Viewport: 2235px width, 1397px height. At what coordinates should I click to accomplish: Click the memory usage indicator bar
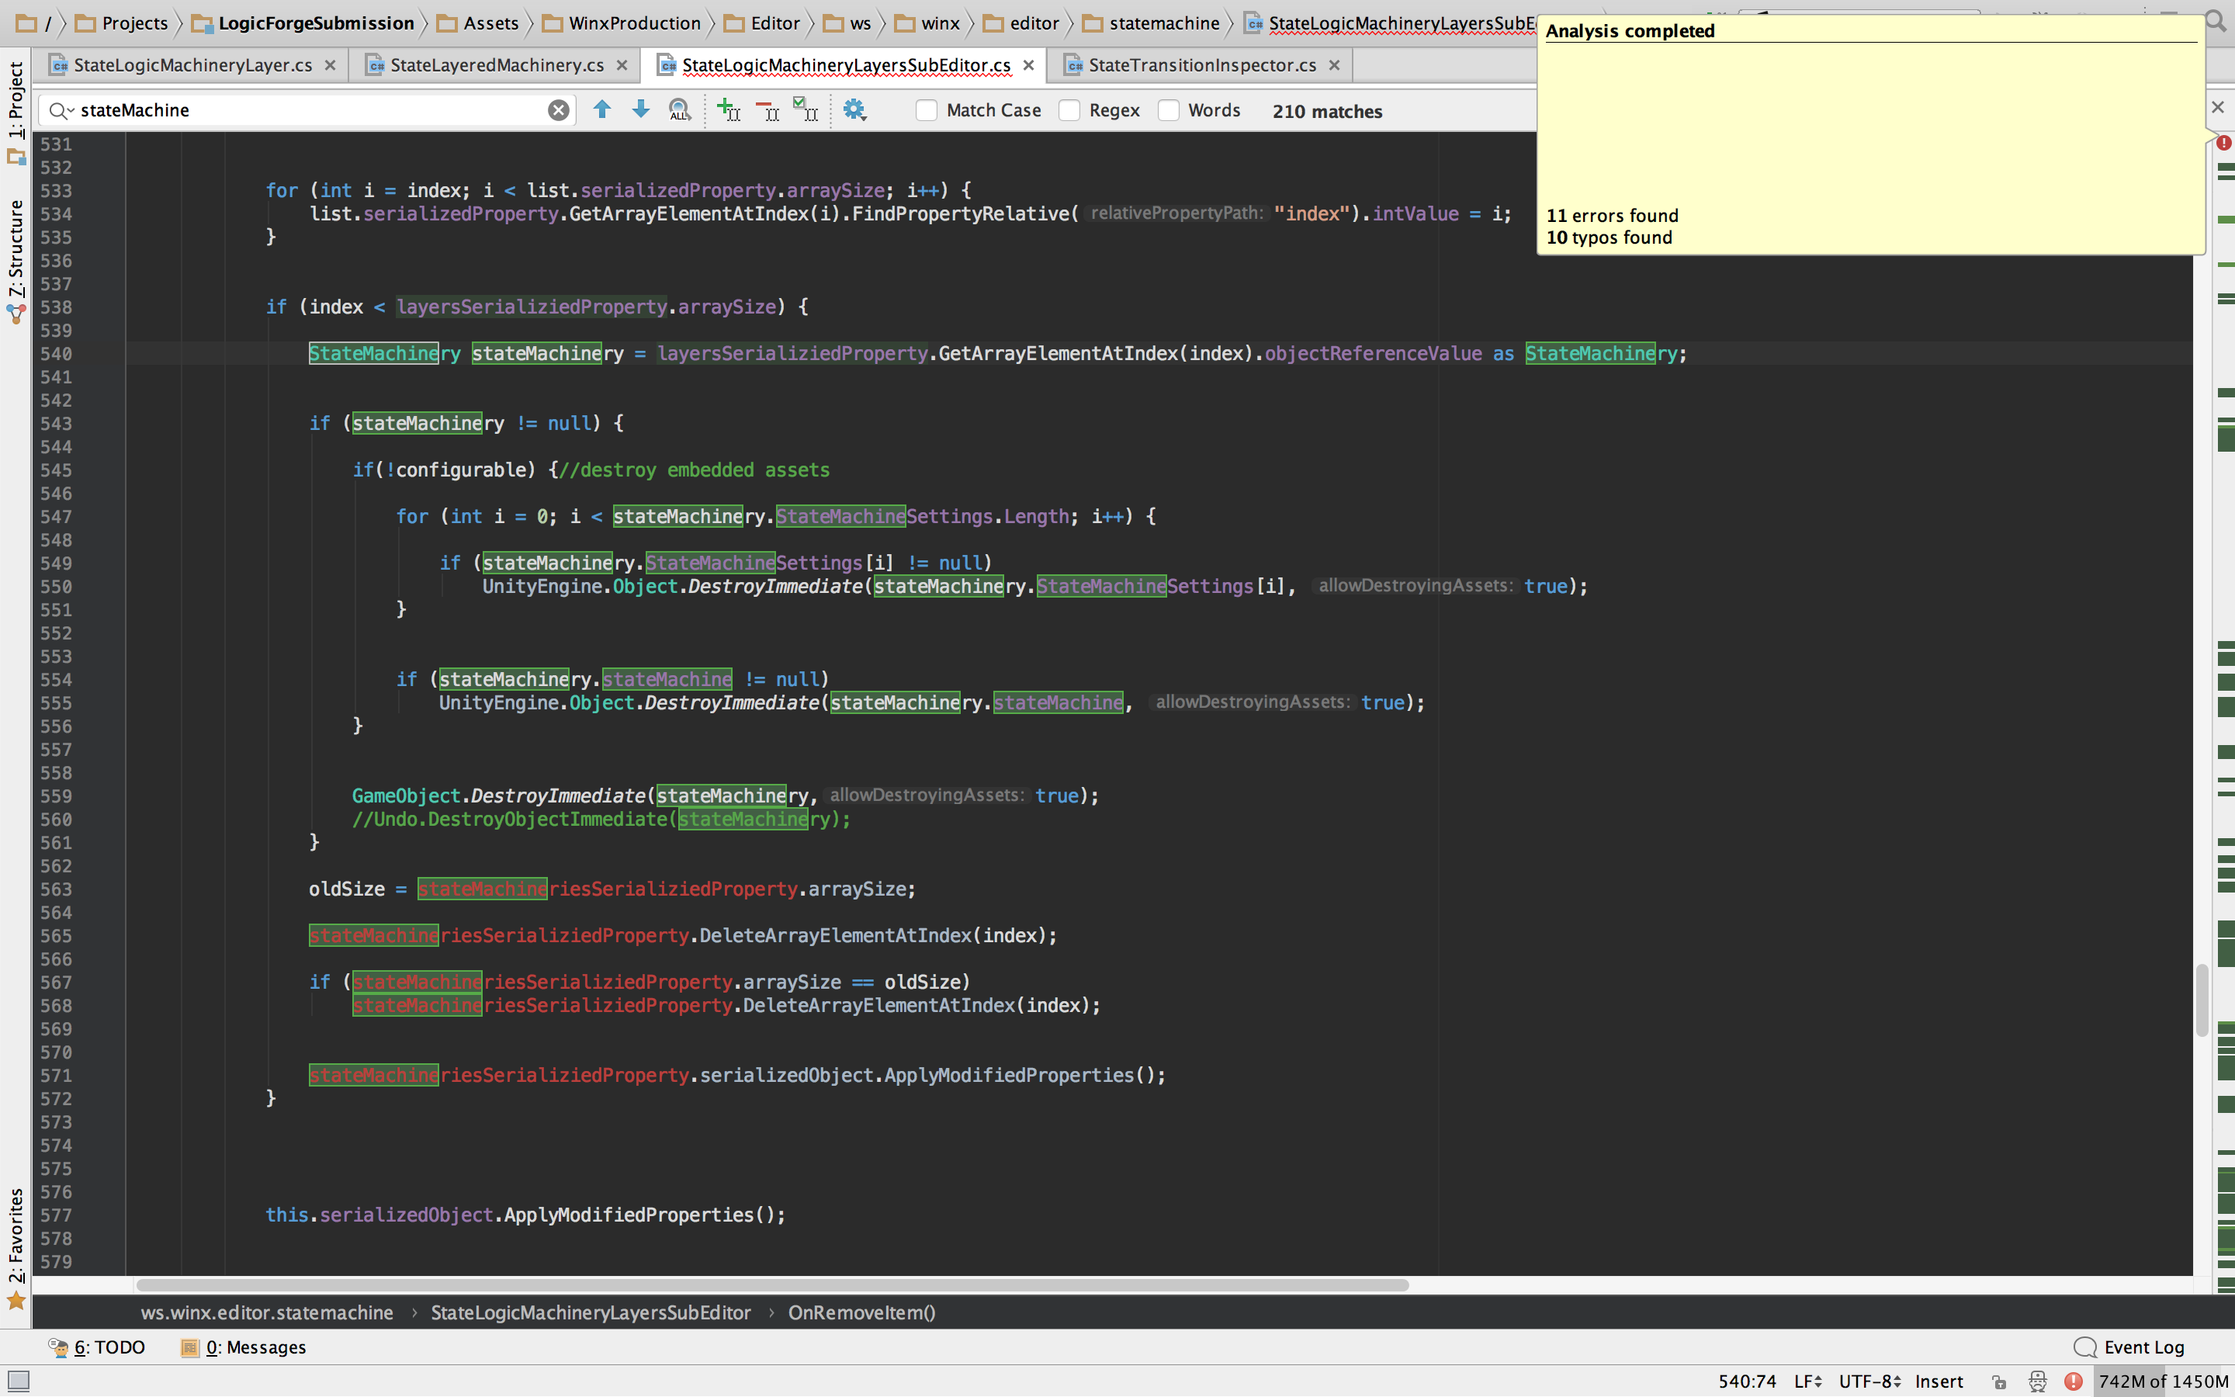pos(2162,1381)
